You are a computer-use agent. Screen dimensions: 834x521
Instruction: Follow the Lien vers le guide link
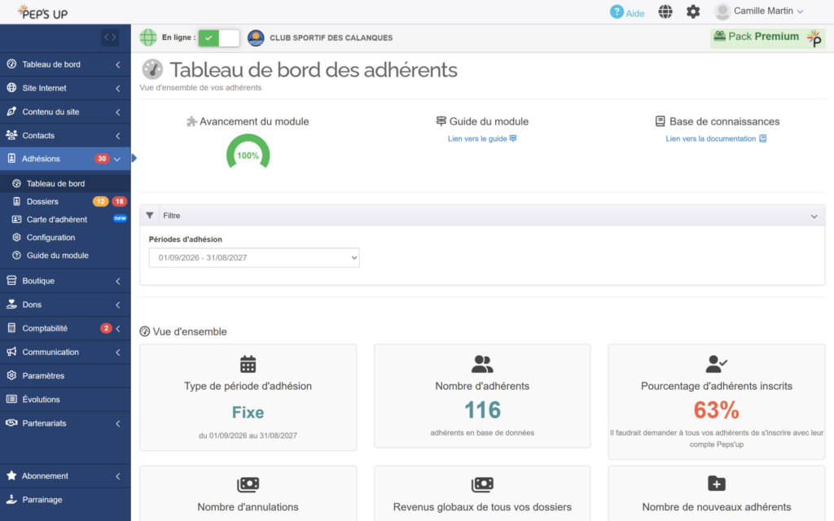pyautogui.click(x=482, y=138)
